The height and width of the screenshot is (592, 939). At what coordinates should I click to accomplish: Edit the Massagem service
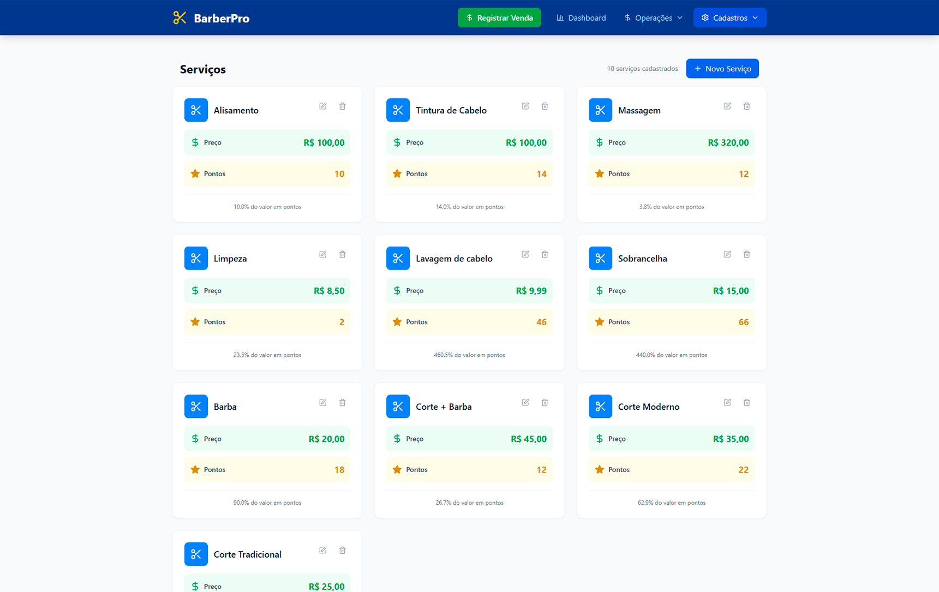click(727, 106)
